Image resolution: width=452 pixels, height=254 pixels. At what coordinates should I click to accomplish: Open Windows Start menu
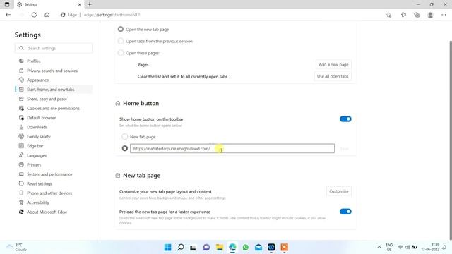click(x=167, y=247)
